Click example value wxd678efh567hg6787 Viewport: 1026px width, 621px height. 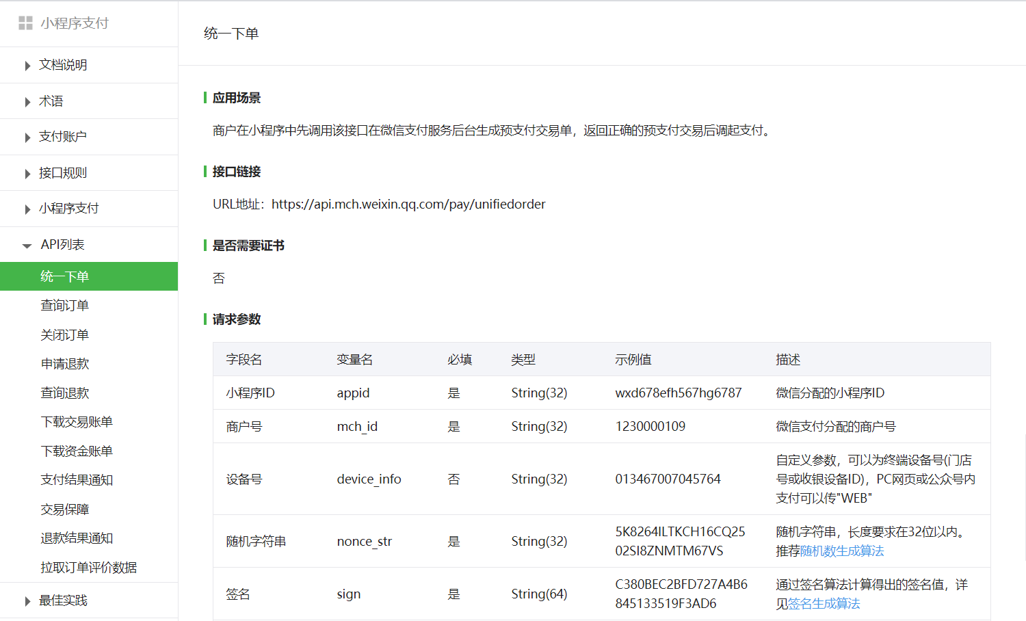[679, 393]
